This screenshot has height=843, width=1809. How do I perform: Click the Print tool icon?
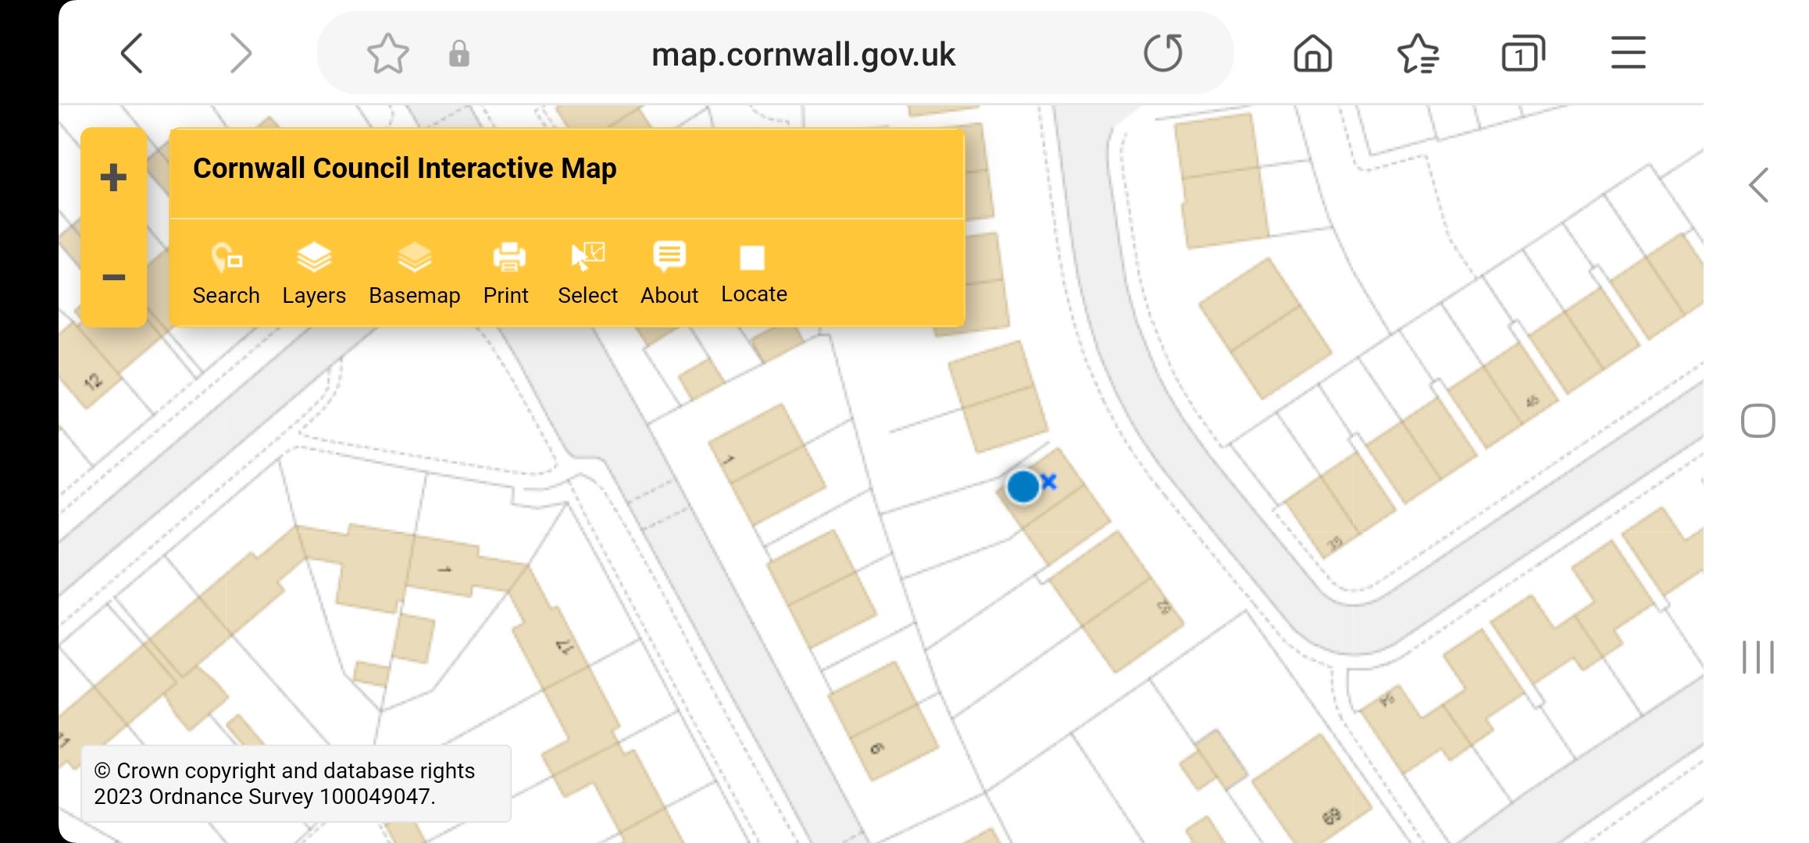508,259
